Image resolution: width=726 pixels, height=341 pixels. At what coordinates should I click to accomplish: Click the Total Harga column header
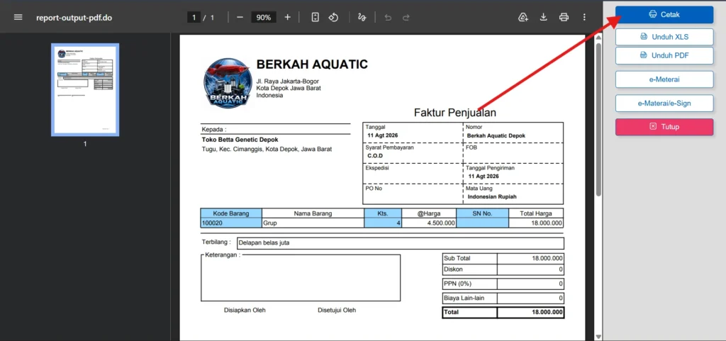pyautogui.click(x=536, y=213)
